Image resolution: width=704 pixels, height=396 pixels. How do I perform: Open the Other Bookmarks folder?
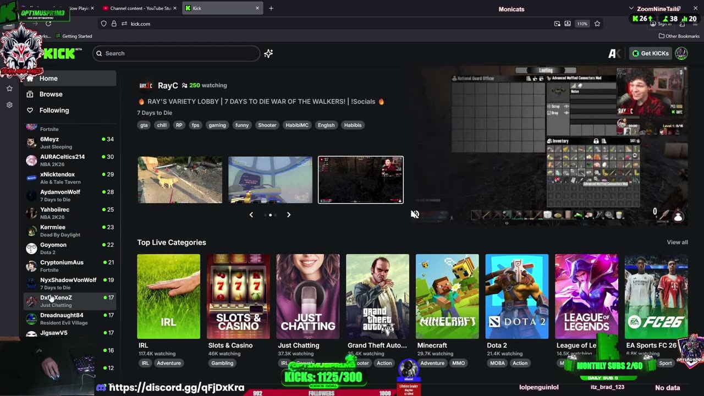coord(679,36)
